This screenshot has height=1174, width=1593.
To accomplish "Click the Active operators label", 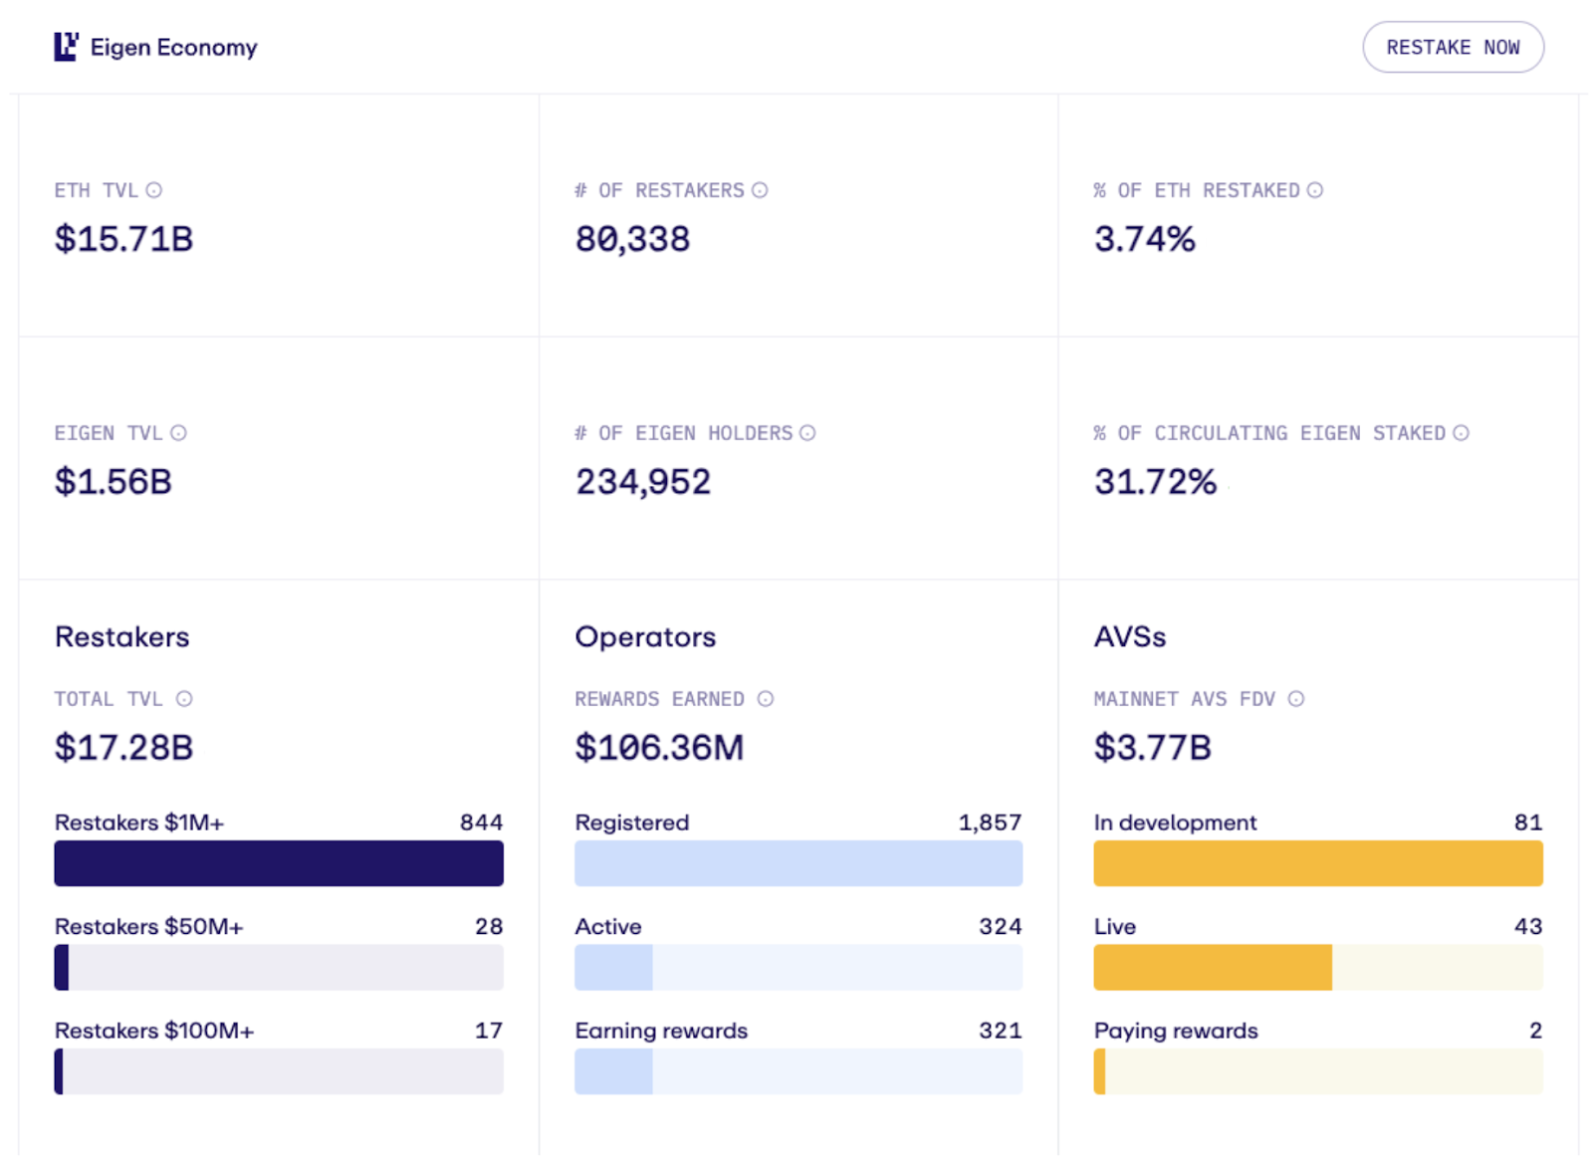I will pyautogui.click(x=608, y=927).
